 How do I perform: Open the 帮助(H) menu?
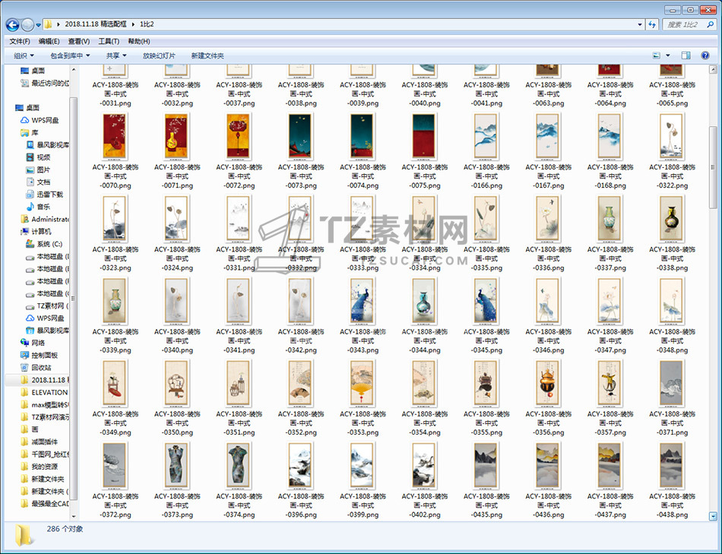[x=138, y=42]
